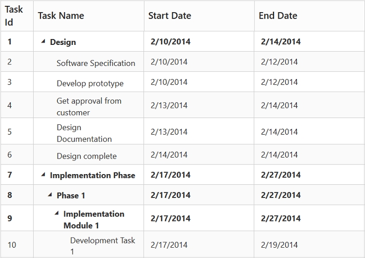This screenshot has height=258, width=365.
Task: Select the Develop prototype row
Action: [90, 83]
